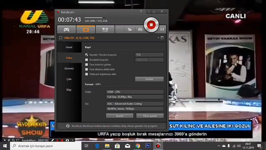Click Ayarlar button under Format section

coord(120,116)
